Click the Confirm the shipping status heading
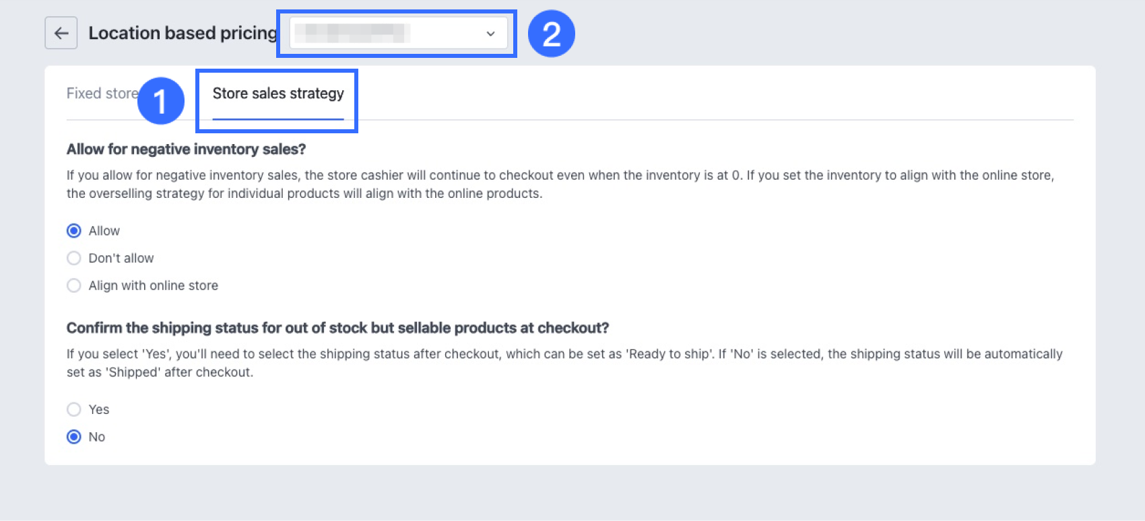1145x521 pixels. point(337,328)
